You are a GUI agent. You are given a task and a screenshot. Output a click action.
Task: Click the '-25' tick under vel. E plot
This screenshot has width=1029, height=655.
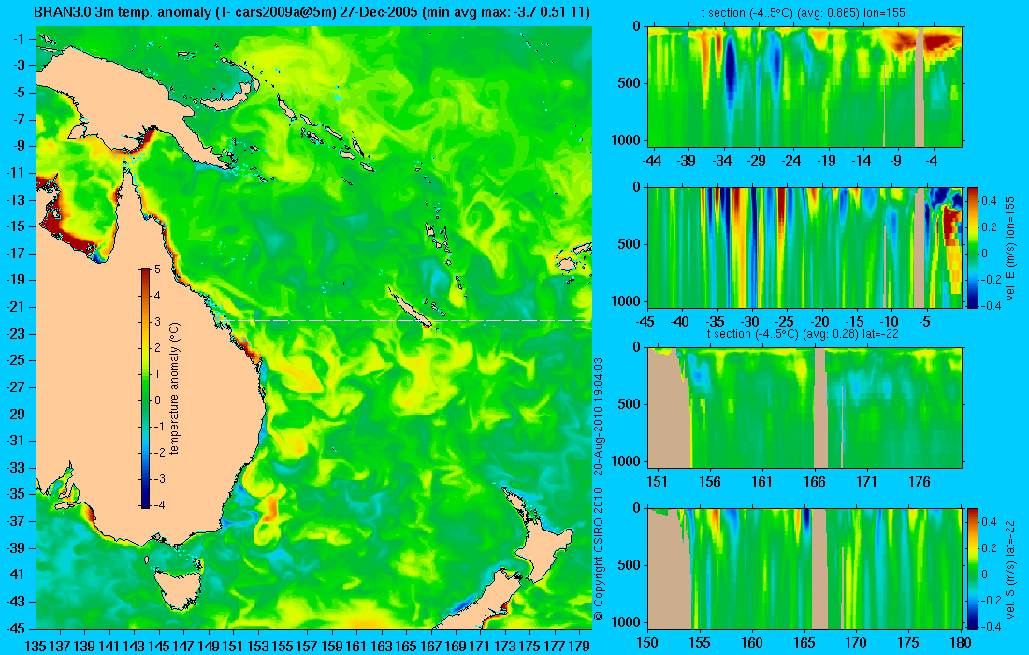point(786,322)
